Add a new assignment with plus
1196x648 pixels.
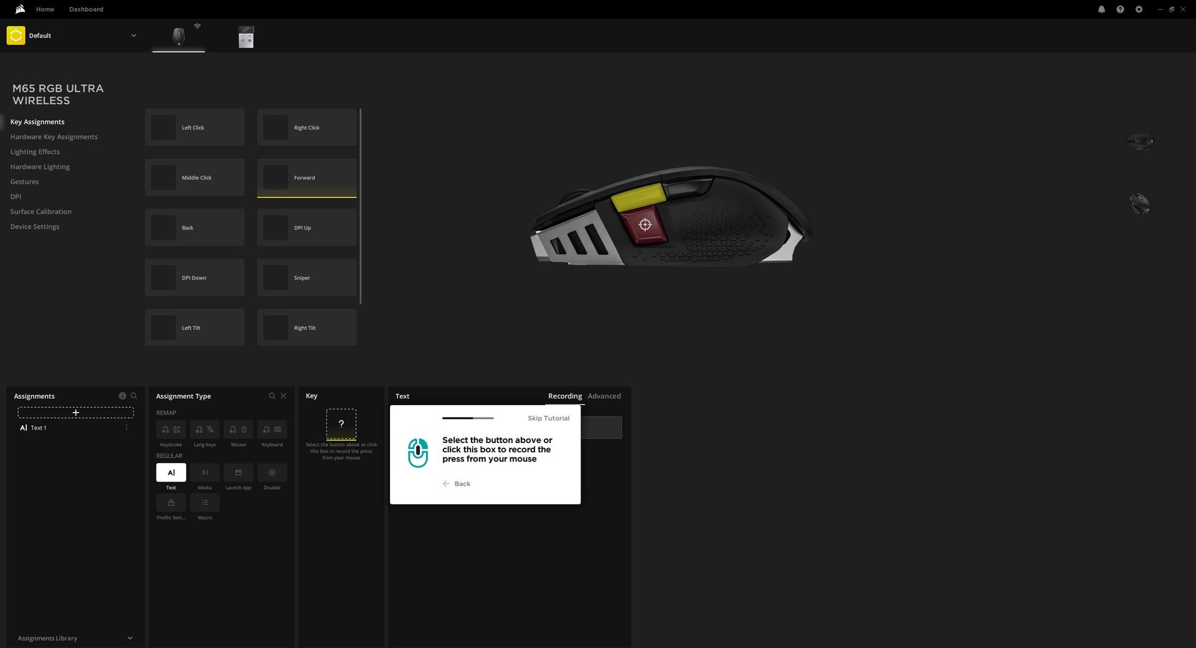(x=75, y=412)
